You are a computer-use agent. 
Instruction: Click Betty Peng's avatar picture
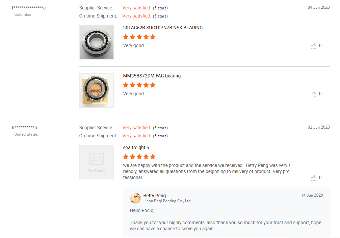click(135, 198)
